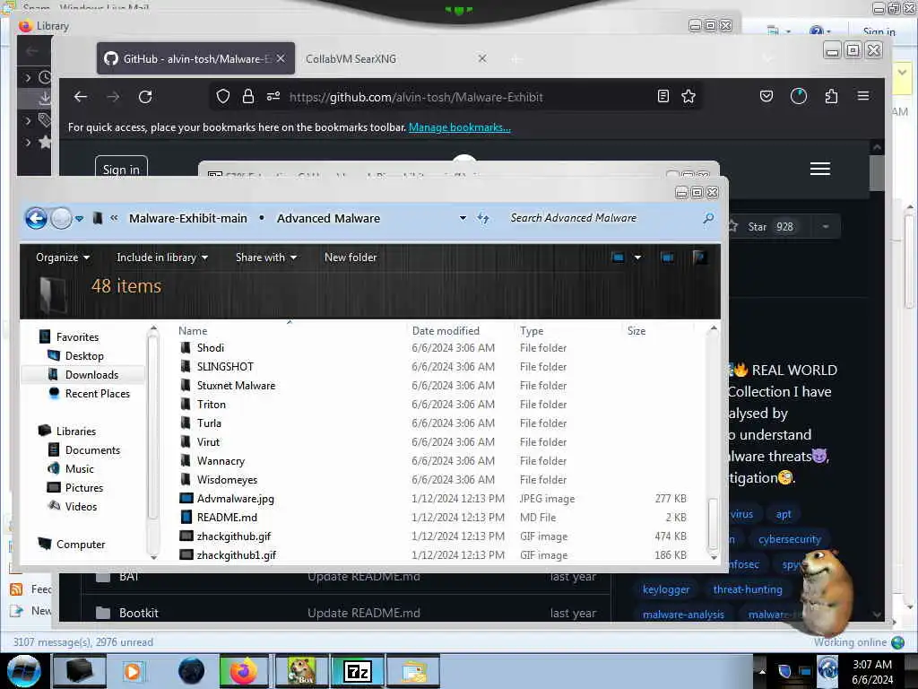Select Pictures library
The height and width of the screenshot is (689, 918).
coord(83,487)
